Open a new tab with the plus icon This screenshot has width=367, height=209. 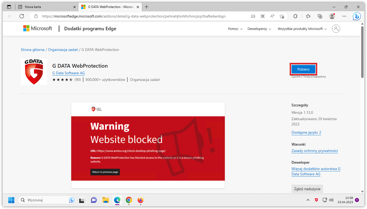tap(146, 7)
